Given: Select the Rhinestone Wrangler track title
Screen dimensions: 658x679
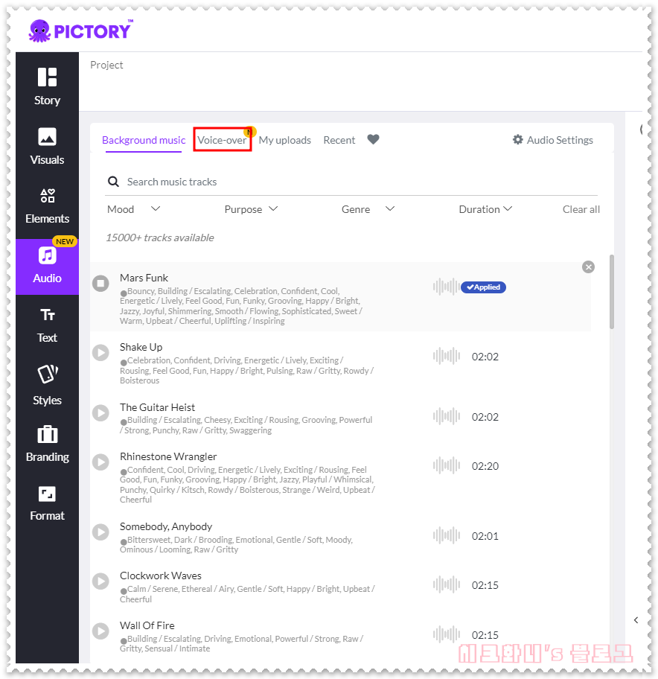Looking at the screenshot, I should pyautogui.click(x=168, y=456).
